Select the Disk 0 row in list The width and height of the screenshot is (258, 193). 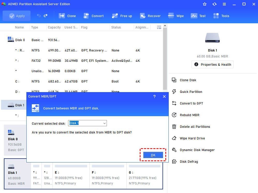coord(82,40)
